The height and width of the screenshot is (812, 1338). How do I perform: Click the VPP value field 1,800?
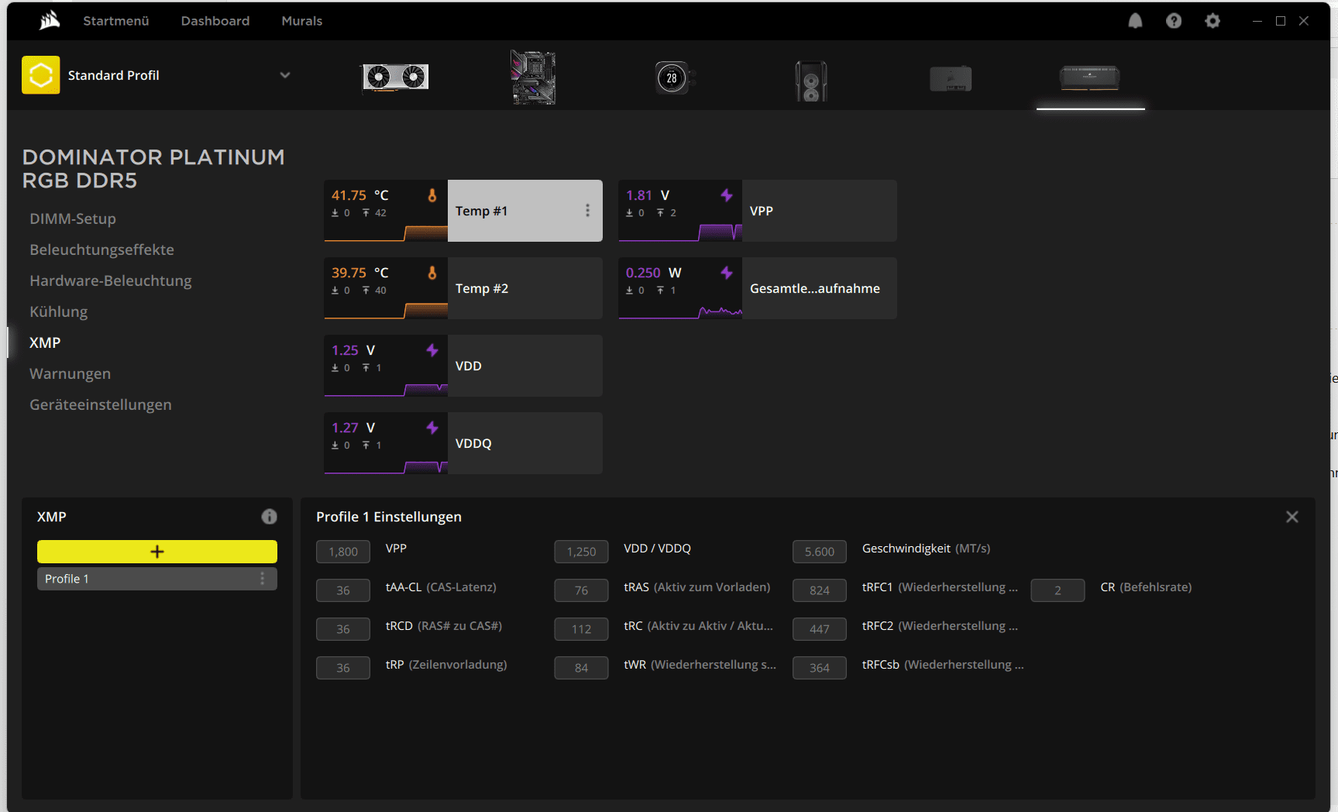(343, 552)
